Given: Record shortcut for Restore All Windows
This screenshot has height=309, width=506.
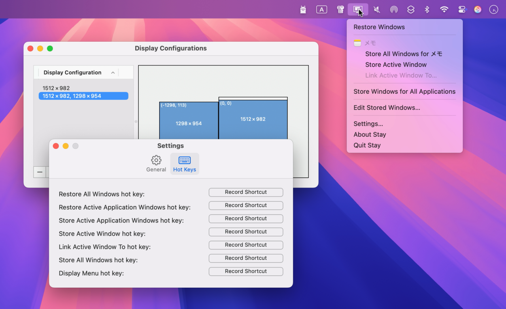Looking at the screenshot, I should [246, 192].
